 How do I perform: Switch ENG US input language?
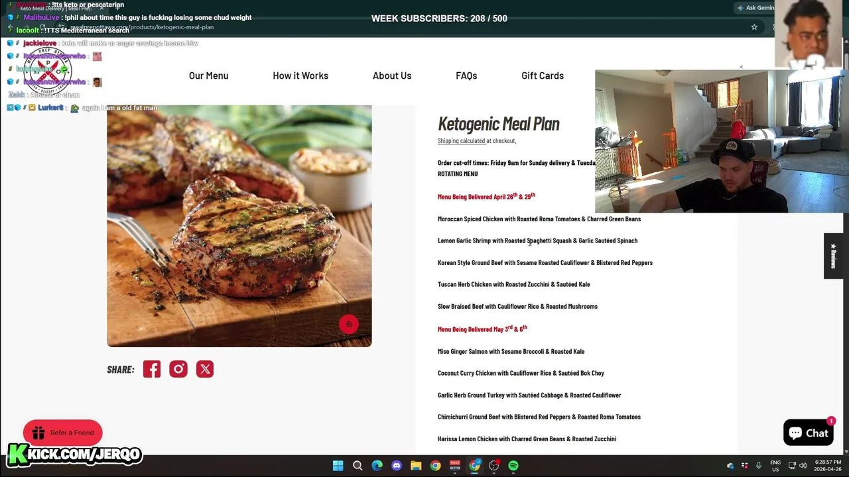(x=775, y=466)
